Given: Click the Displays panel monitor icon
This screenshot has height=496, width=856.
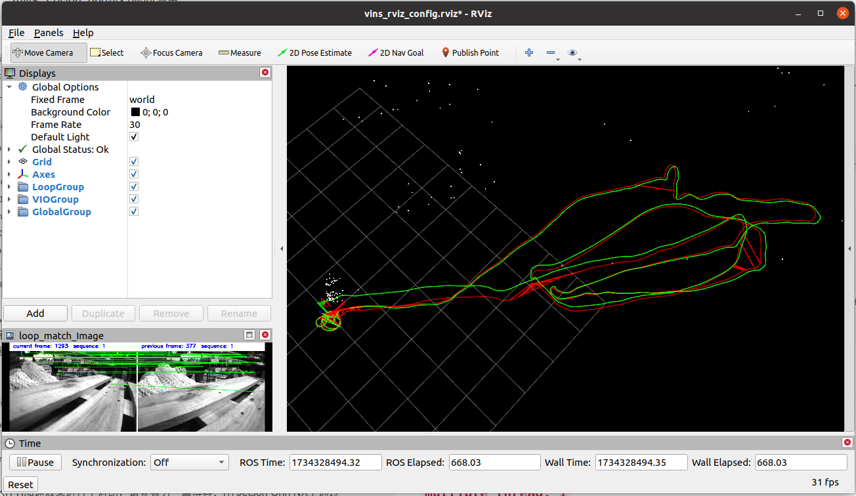Looking at the screenshot, I should click(10, 73).
